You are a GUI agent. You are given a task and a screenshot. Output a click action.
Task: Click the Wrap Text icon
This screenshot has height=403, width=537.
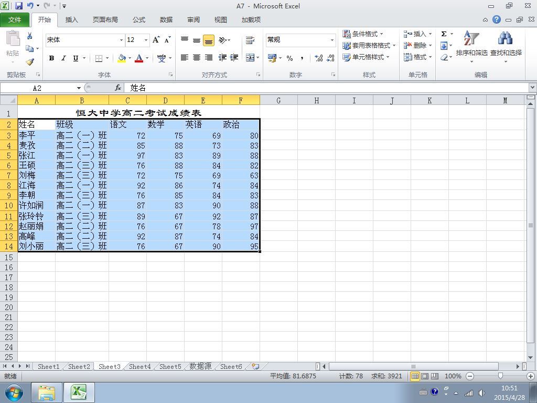coord(250,40)
